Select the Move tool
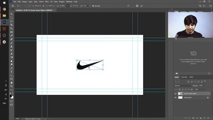The image size is (213, 120). (11, 14)
